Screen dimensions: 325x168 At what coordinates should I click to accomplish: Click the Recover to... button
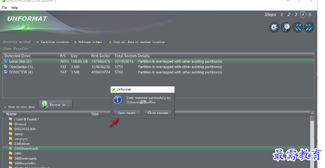point(55,104)
